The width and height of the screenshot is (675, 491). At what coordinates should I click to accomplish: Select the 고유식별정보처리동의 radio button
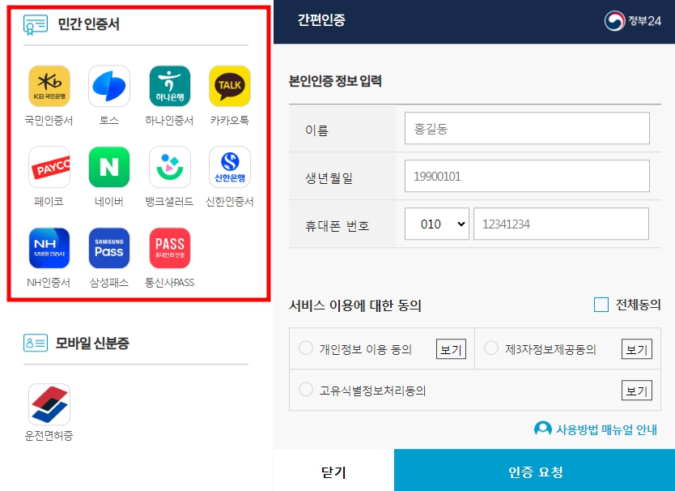pyautogui.click(x=306, y=389)
